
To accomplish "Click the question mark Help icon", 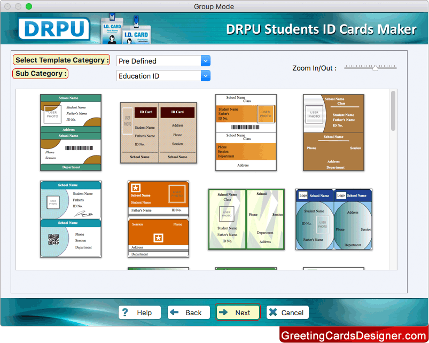I will (125, 313).
